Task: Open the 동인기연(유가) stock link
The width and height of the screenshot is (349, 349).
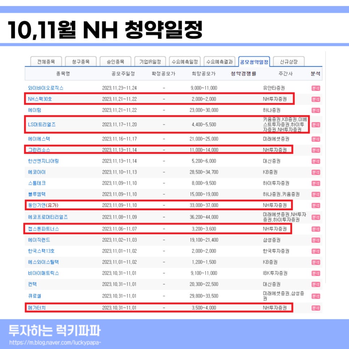Action: 43,205
